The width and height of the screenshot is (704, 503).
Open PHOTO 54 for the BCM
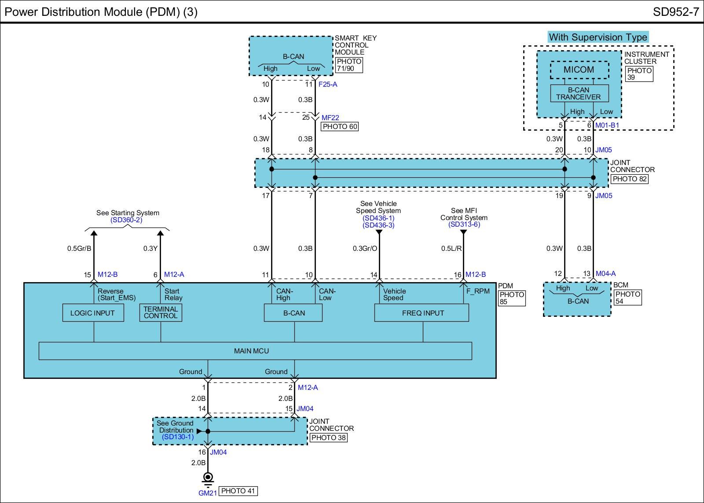(627, 297)
